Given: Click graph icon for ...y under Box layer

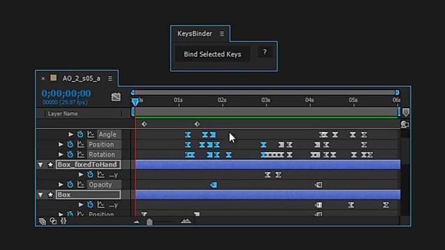Looking at the screenshot, I should 101,205.
